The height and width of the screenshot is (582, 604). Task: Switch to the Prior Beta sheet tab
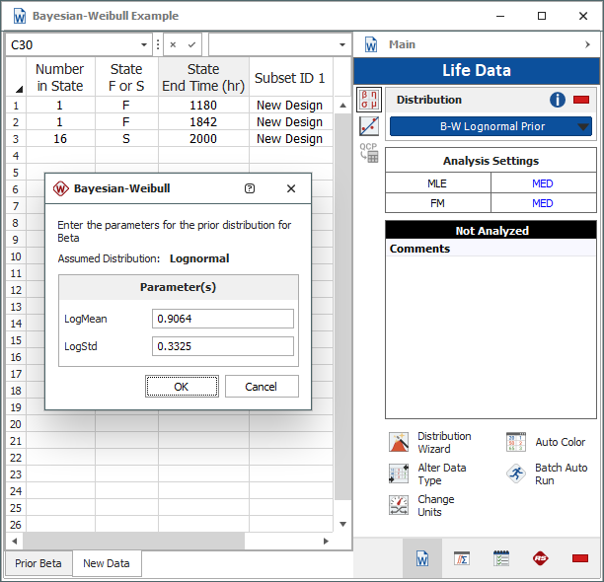tap(38, 563)
